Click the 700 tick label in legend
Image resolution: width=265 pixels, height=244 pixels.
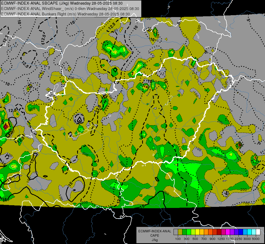coord(204,239)
